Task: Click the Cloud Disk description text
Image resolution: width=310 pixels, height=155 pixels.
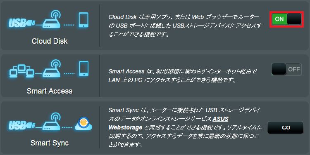Action: (x=185, y=26)
